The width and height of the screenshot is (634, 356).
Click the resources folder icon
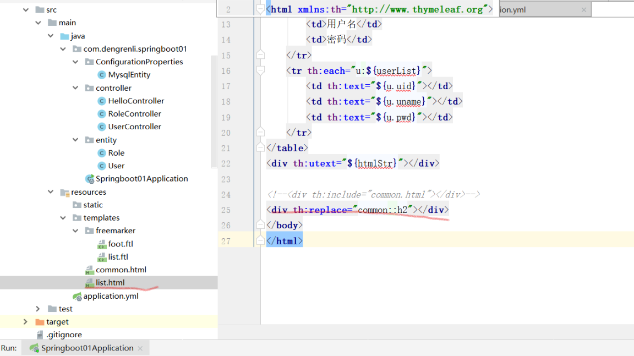pyautogui.click(x=65, y=193)
